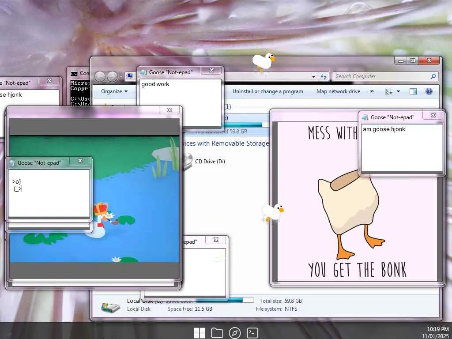
Task: Click the 'se hjonk' text in the leftmost Not-epad
Action: (x=11, y=94)
